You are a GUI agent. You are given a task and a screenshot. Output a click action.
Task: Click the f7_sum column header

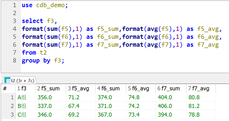(170, 89)
